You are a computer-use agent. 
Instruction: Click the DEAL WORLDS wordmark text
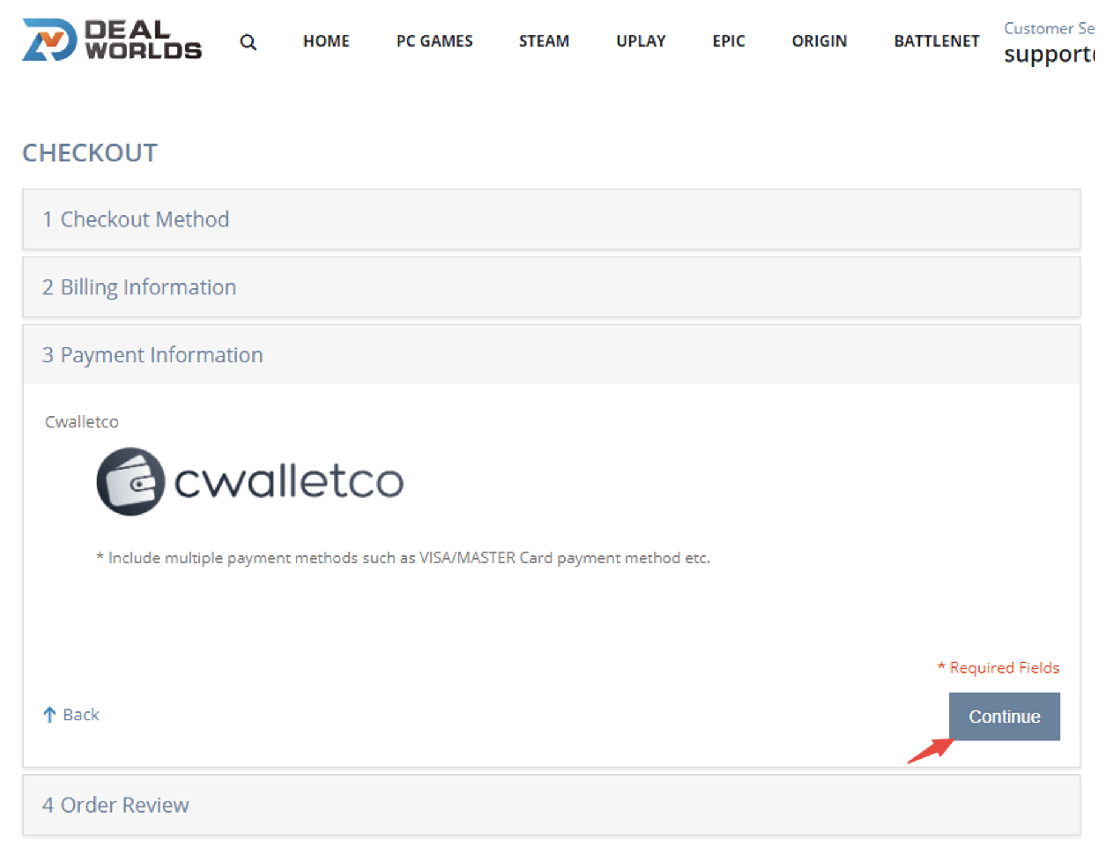143,40
